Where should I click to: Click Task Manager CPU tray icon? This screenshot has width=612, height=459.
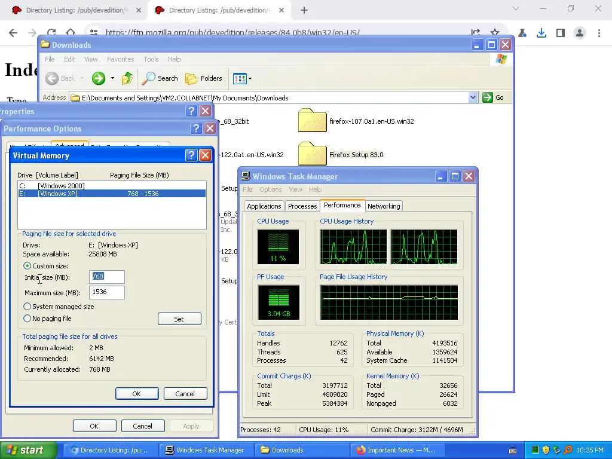pyautogui.click(x=535, y=450)
